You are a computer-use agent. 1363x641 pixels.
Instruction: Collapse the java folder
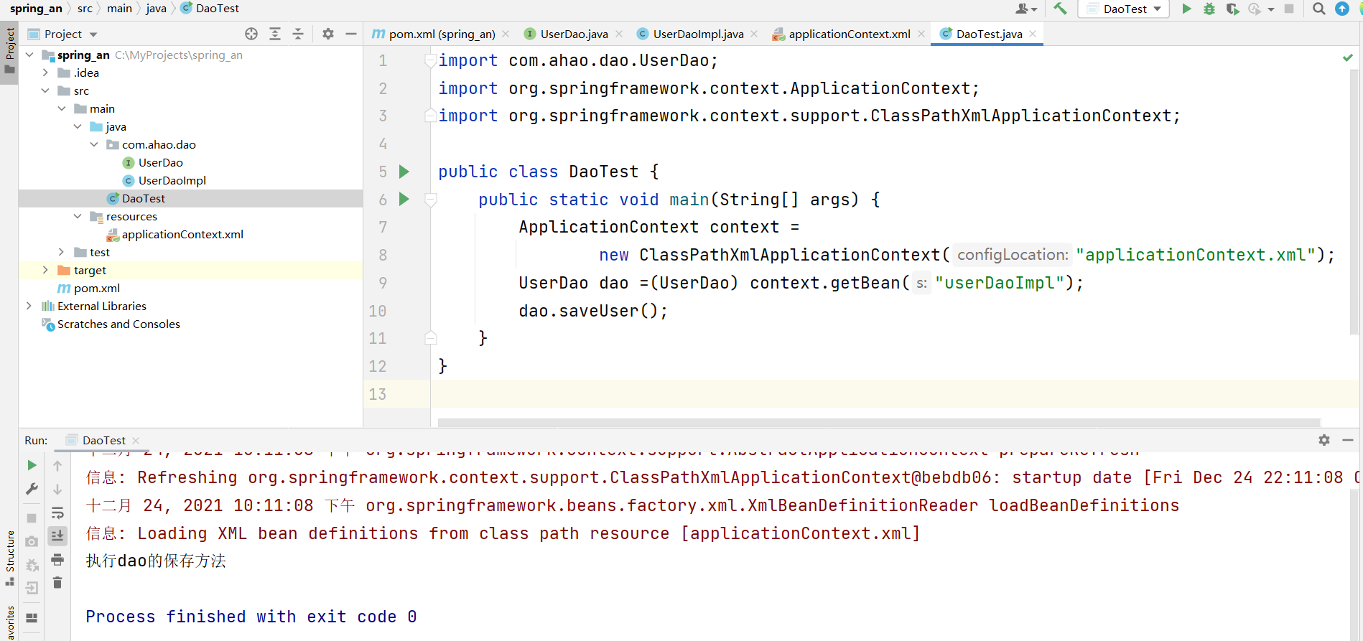tap(78, 126)
